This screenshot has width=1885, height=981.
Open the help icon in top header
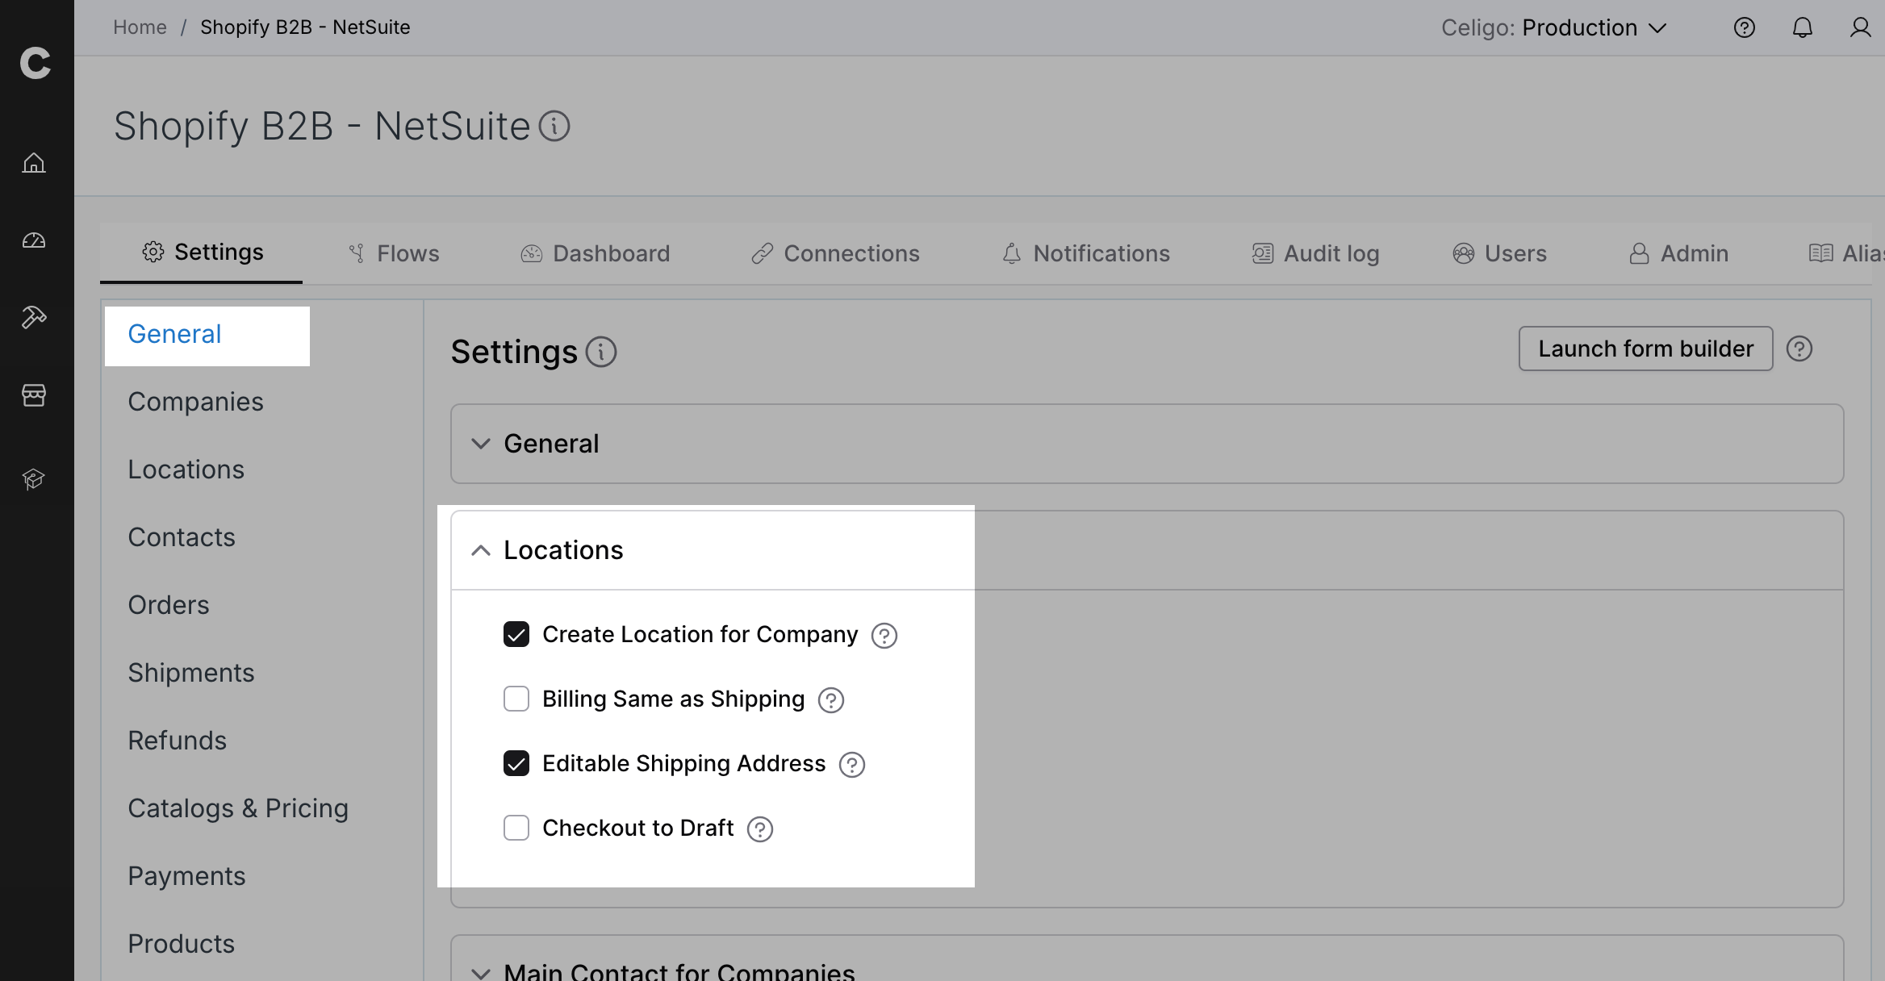[x=1745, y=28]
